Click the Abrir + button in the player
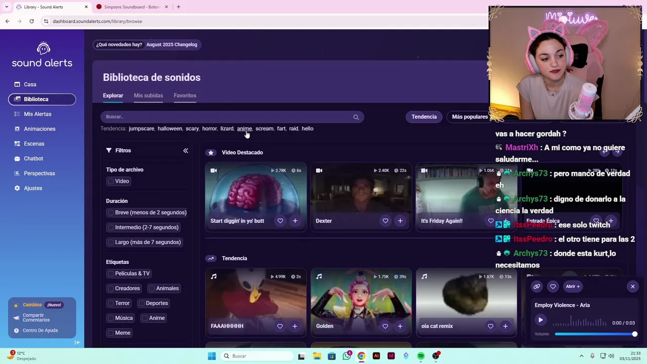This screenshot has width=647, height=364. coord(573,287)
